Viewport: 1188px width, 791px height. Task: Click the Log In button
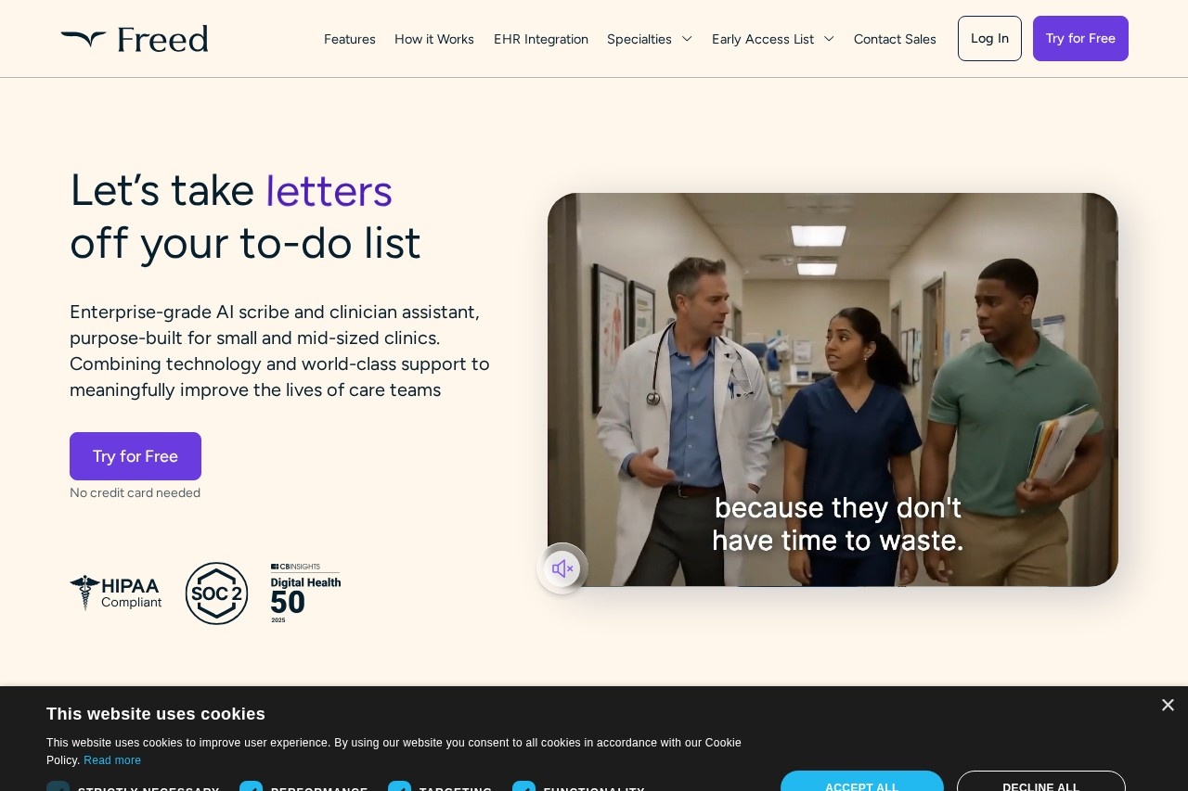989,38
